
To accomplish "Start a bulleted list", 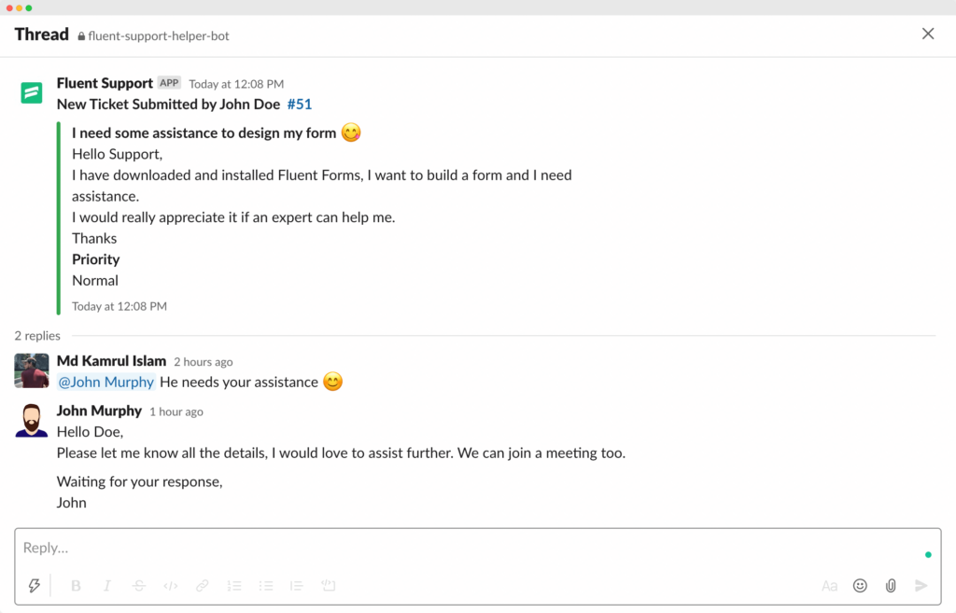I will click(x=266, y=586).
